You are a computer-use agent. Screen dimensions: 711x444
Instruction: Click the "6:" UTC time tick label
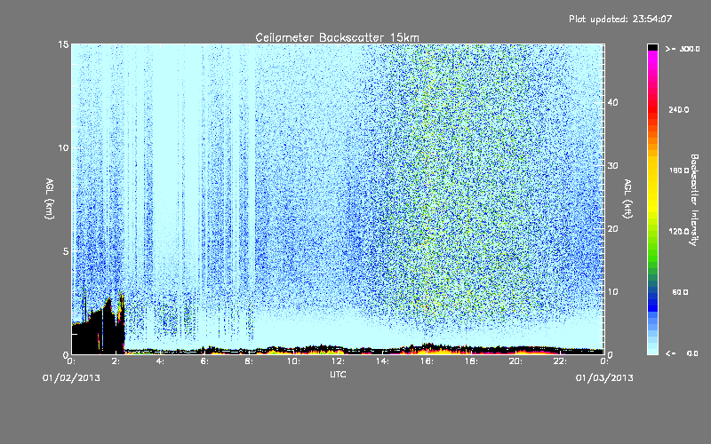click(x=204, y=361)
